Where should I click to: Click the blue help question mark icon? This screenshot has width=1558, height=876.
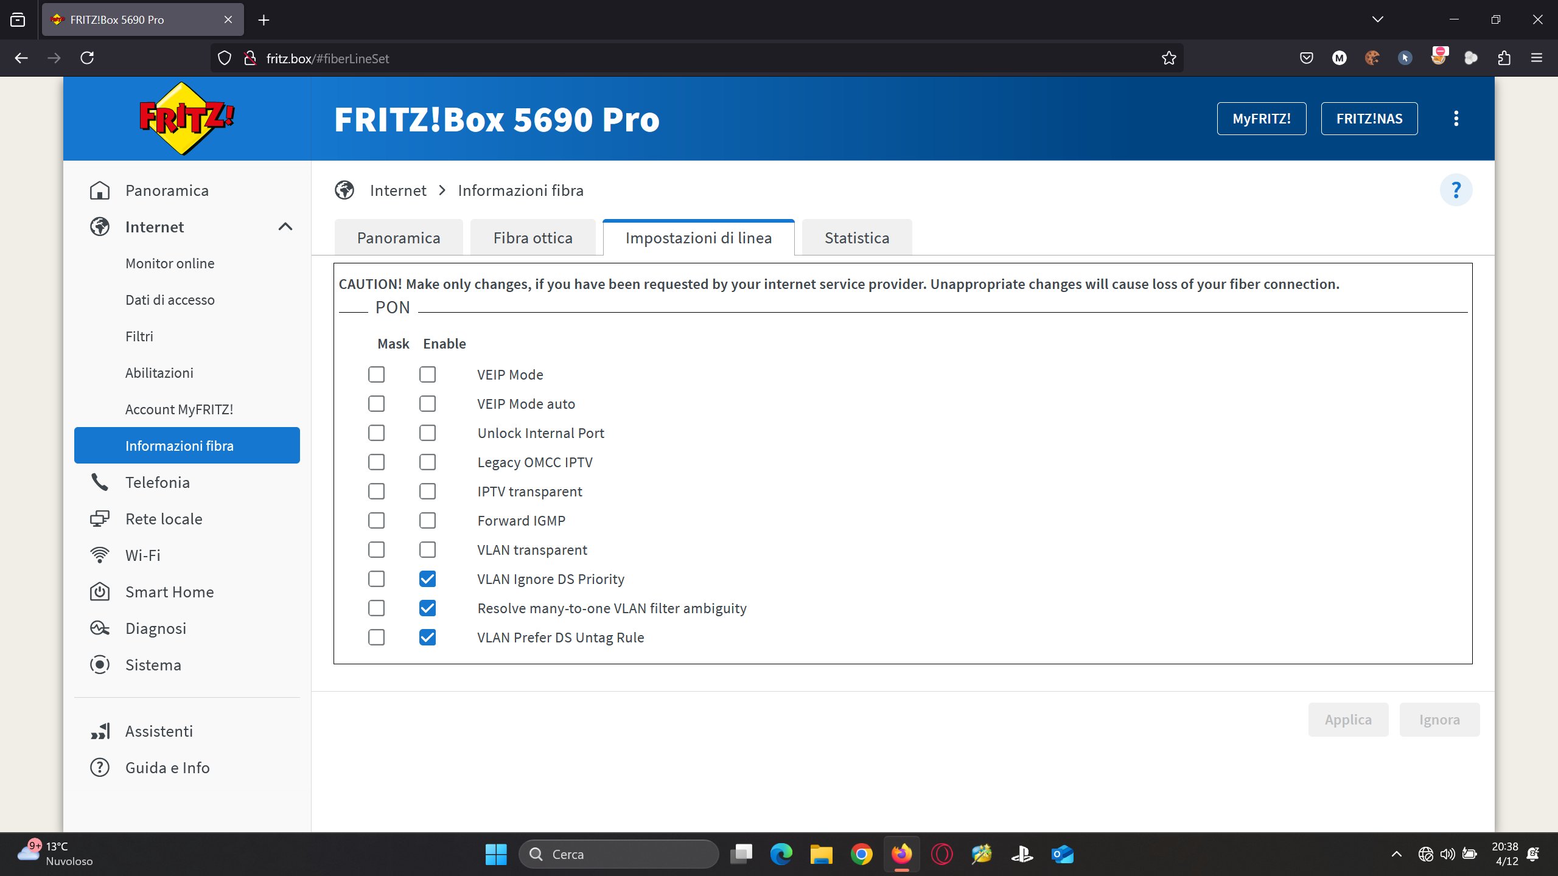[1456, 190]
